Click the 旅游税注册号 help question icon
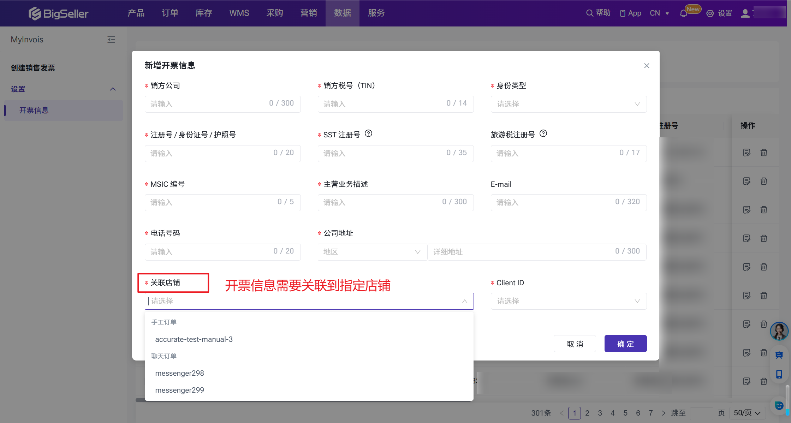This screenshot has width=791, height=423. [x=543, y=134]
